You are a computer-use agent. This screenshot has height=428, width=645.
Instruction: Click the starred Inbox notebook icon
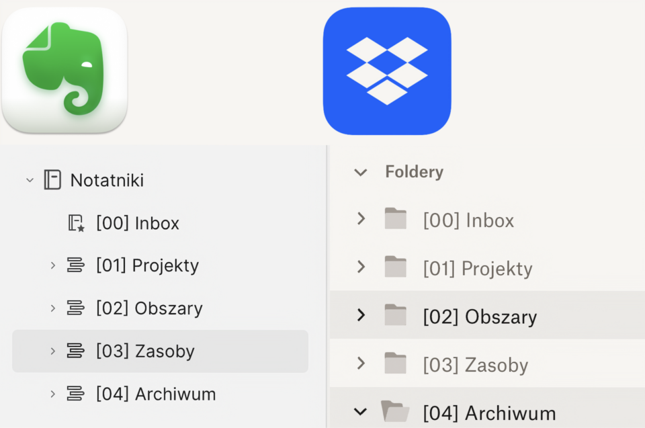[77, 223]
